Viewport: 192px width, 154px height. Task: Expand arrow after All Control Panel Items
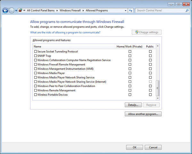coord(57,11)
